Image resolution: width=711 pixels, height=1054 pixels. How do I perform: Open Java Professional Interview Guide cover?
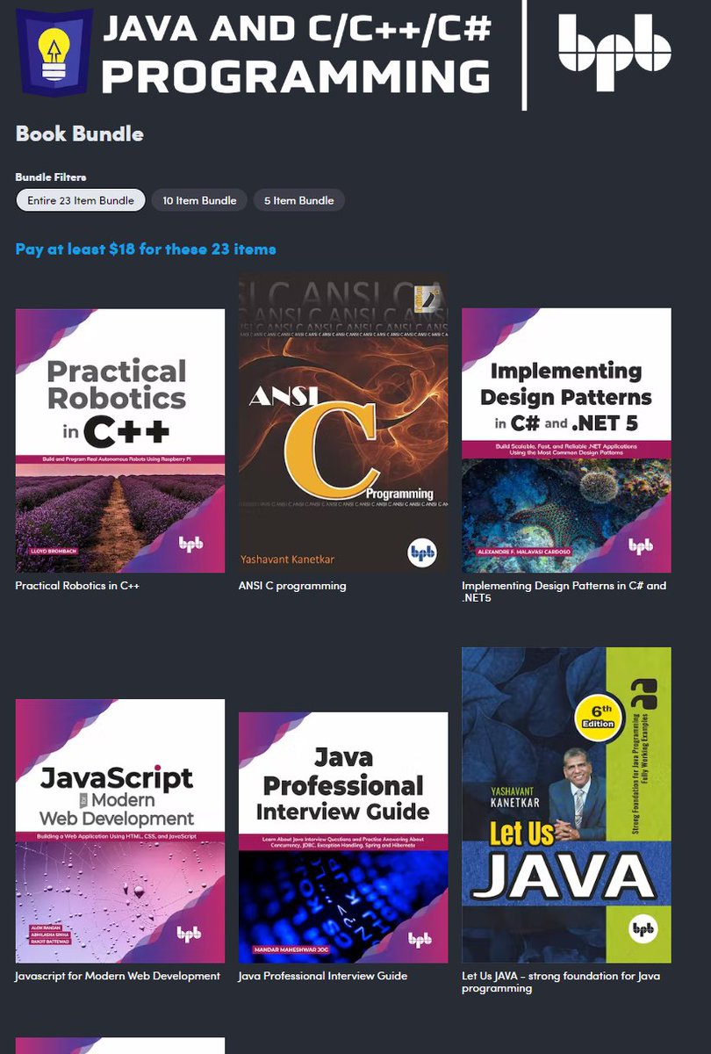pyautogui.click(x=343, y=838)
